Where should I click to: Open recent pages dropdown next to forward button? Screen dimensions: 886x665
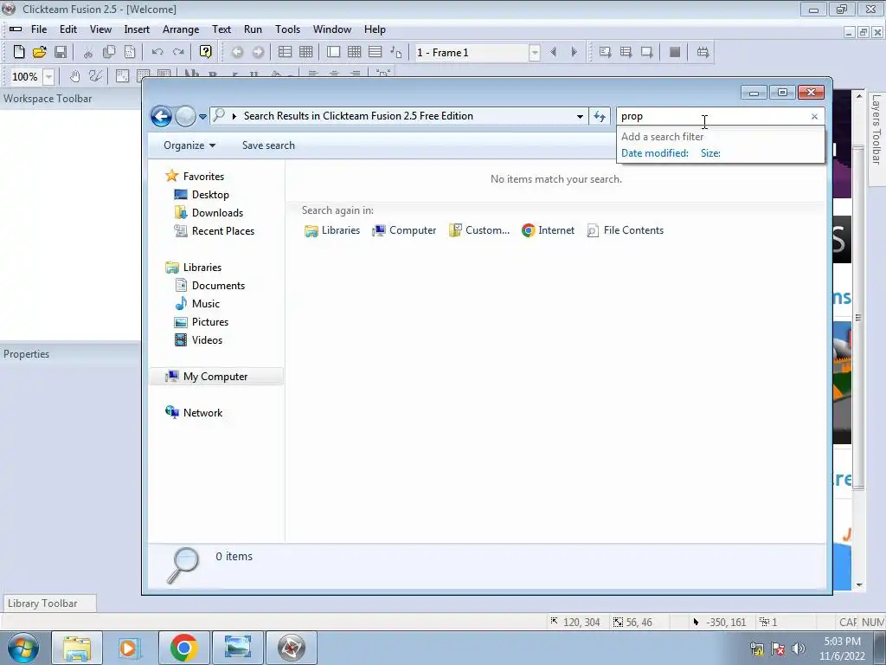[x=202, y=117]
